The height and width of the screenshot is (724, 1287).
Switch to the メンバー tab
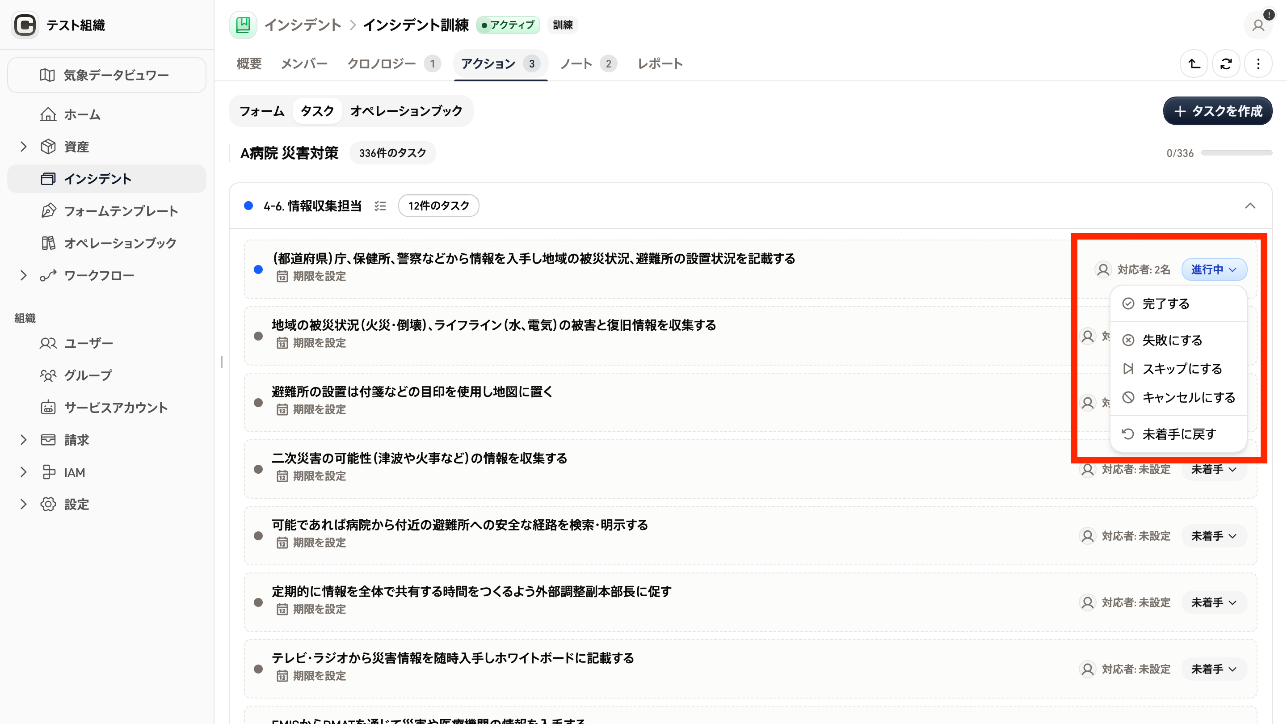304,63
